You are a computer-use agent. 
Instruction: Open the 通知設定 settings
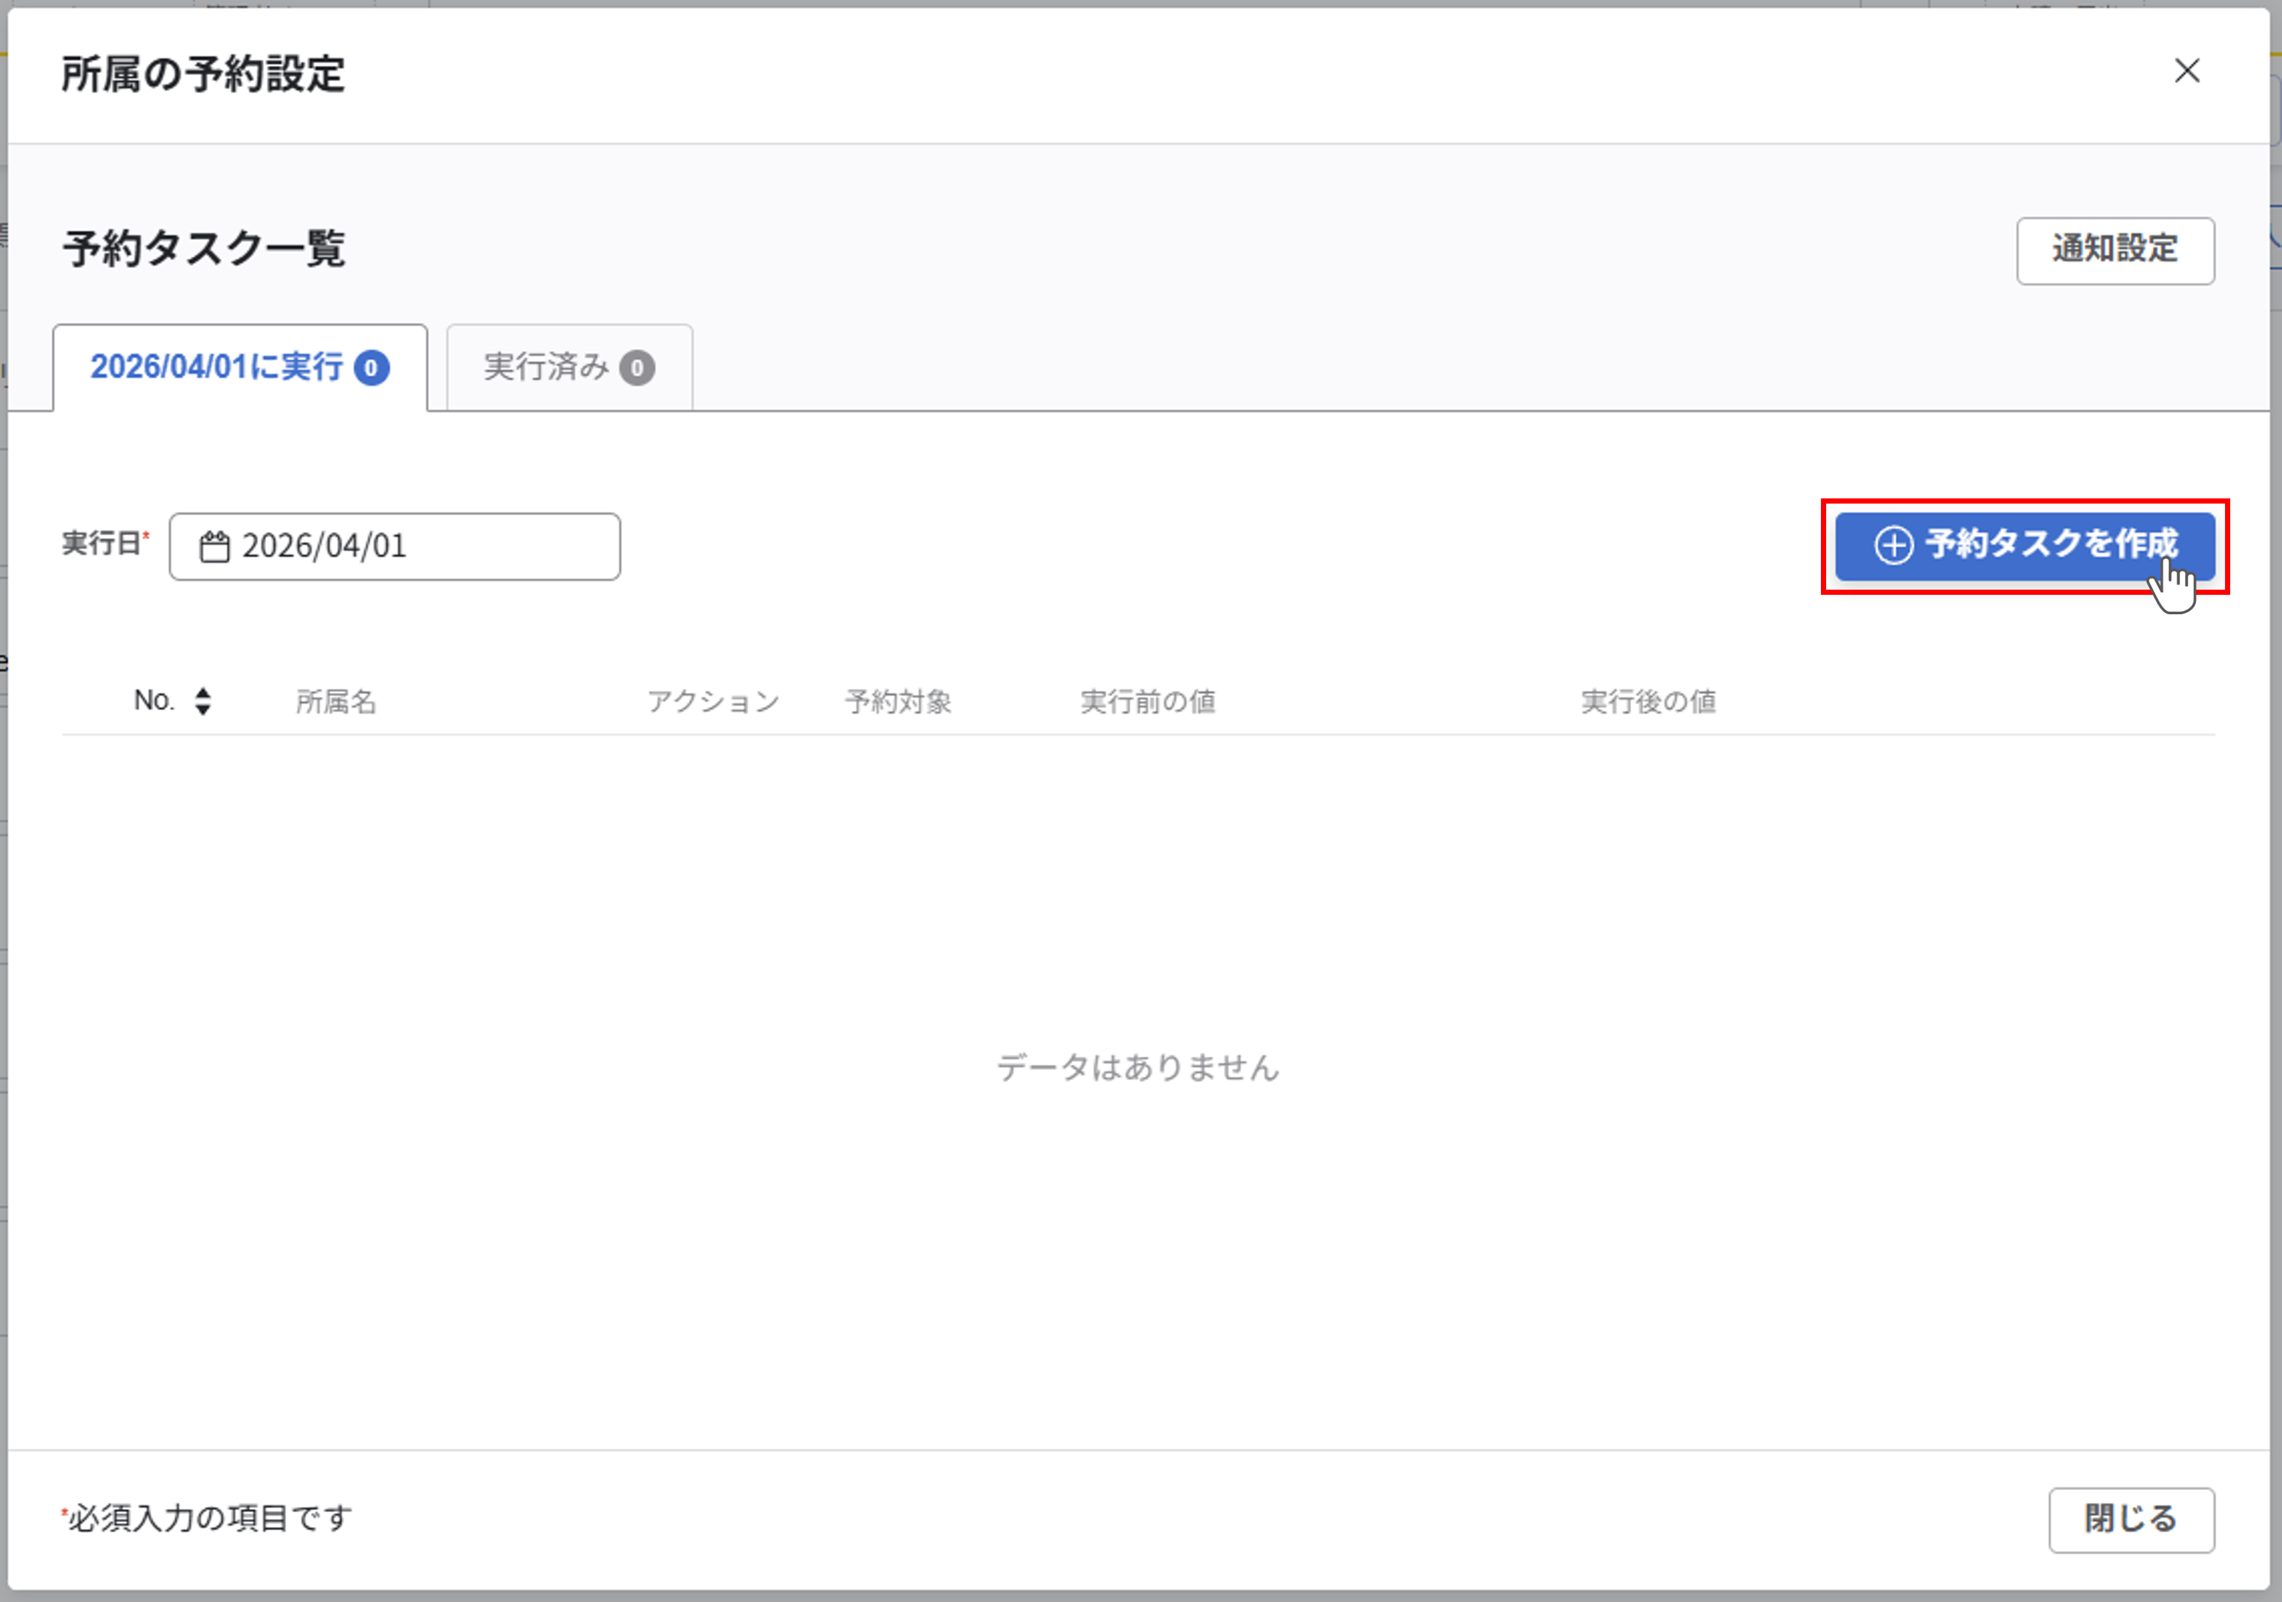pyautogui.click(x=2114, y=250)
